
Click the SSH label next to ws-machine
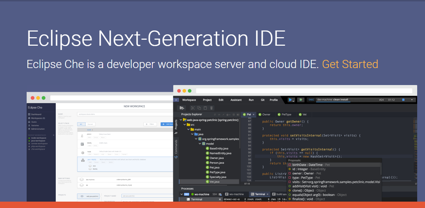coord(215,194)
